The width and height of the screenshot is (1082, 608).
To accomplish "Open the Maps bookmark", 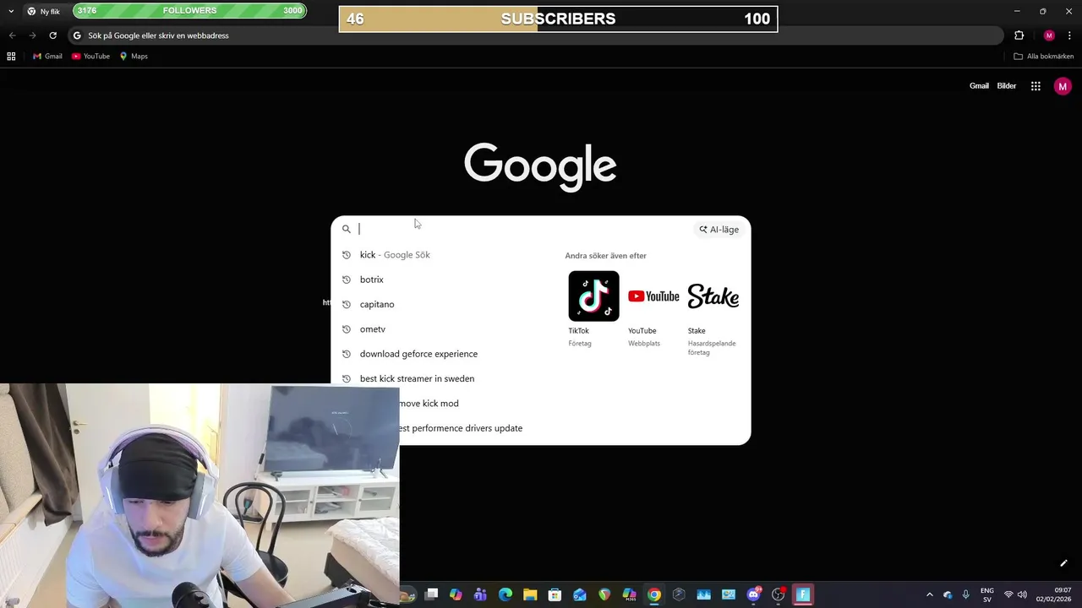I will point(134,57).
